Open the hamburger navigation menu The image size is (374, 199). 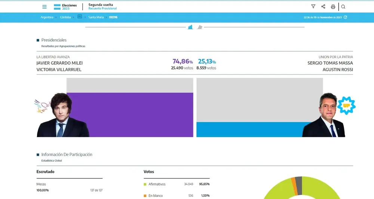click(45, 7)
